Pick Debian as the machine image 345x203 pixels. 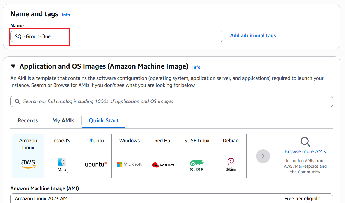(x=230, y=156)
